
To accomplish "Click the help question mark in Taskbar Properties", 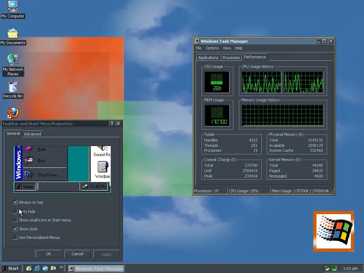I will coord(112,123).
